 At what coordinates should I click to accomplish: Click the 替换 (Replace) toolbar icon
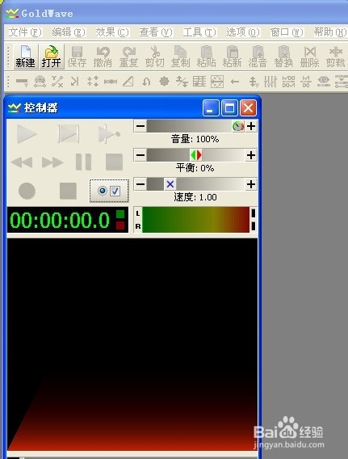point(283,57)
